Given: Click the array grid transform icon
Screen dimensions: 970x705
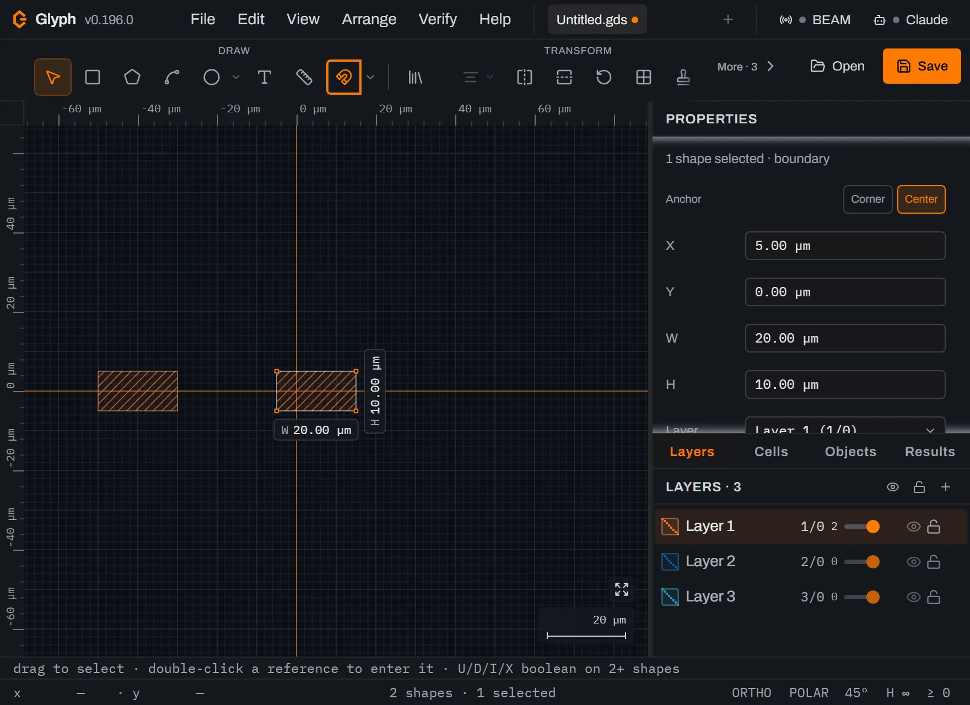Looking at the screenshot, I should click(x=644, y=77).
